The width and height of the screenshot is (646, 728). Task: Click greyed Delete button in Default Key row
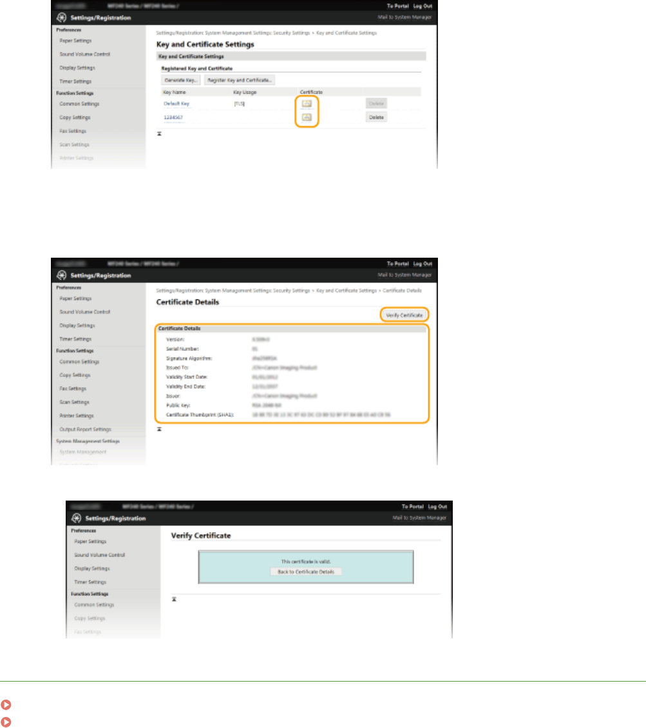[376, 104]
